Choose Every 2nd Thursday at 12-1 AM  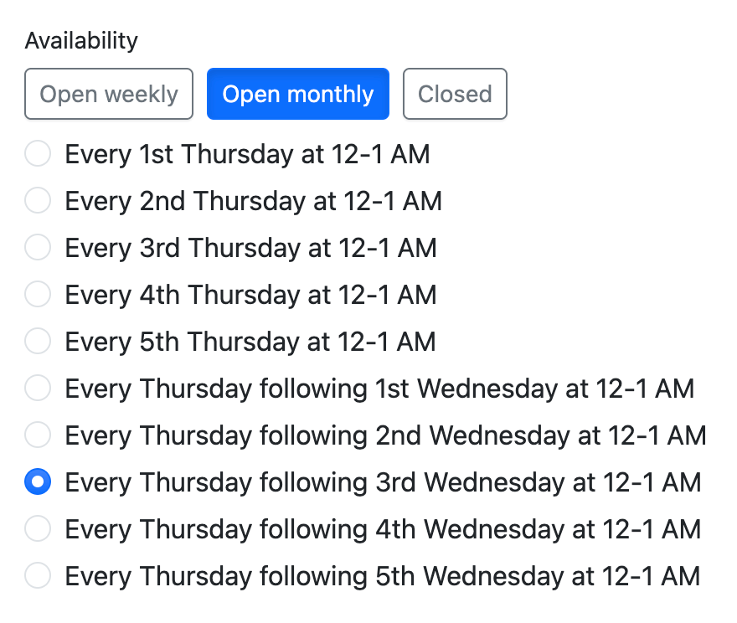(x=38, y=200)
